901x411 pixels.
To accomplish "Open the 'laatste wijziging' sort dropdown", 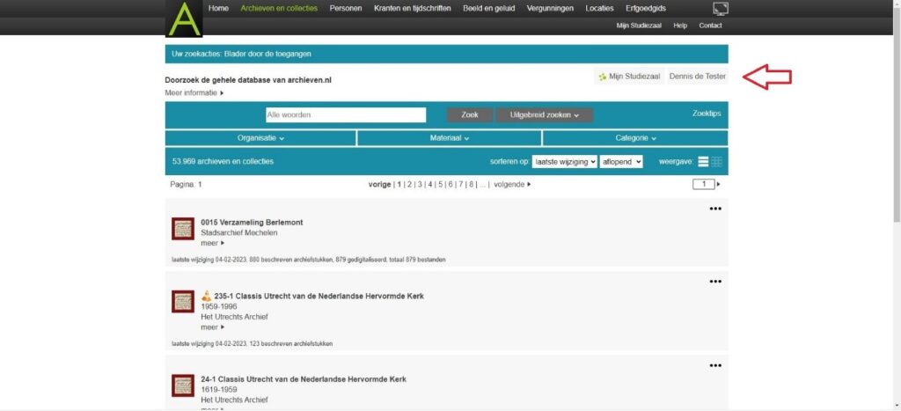I will (x=564, y=162).
